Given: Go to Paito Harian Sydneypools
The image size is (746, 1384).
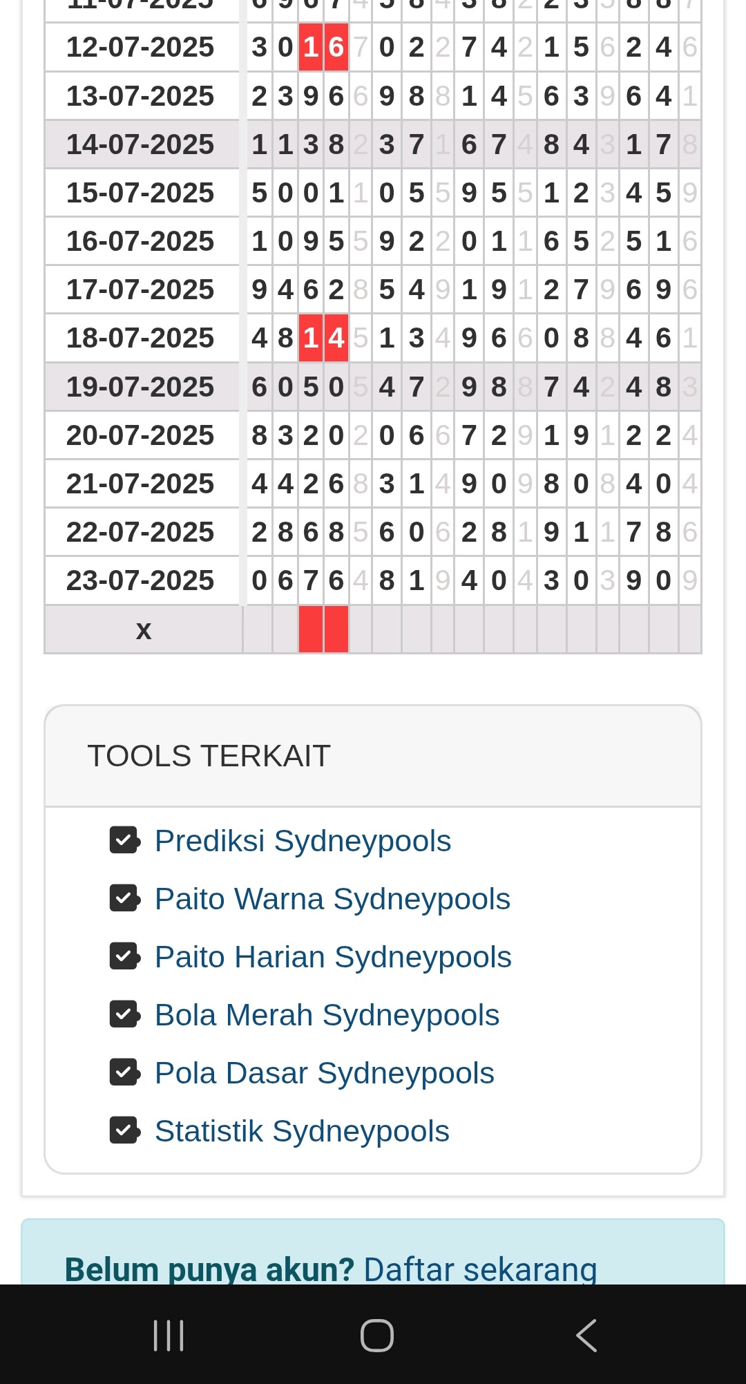Looking at the screenshot, I should pyautogui.click(x=333, y=957).
